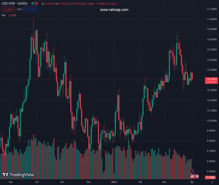This screenshot has height=185, width=219.
Task: Click the Sep label on time axis
Action: click(10, 182)
